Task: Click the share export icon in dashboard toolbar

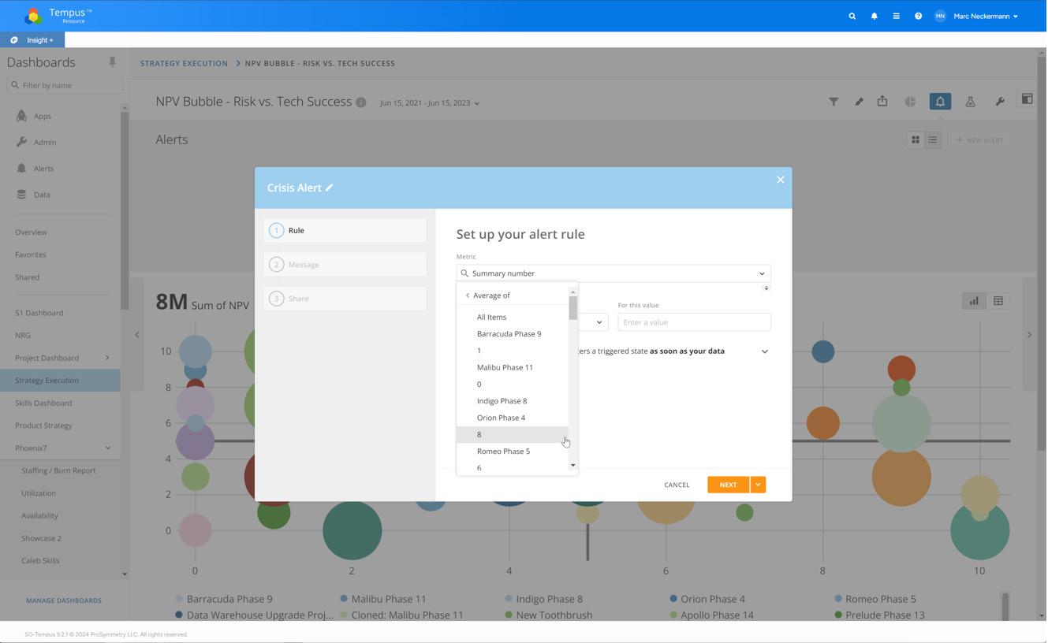Action: (882, 101)
